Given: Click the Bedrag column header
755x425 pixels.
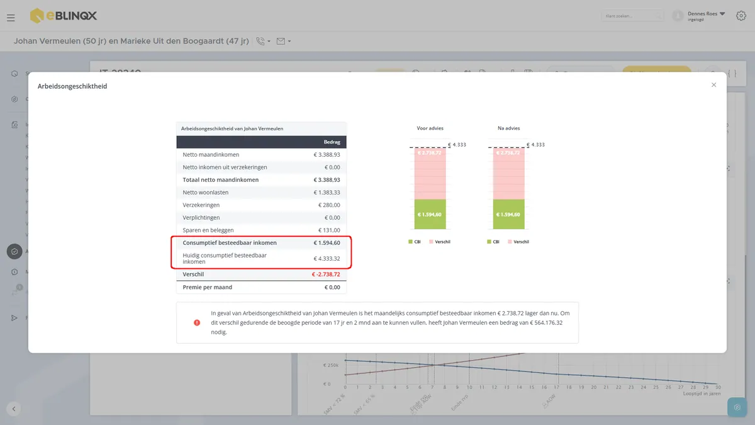Looking at the screenshot, I should pos(332,142).
